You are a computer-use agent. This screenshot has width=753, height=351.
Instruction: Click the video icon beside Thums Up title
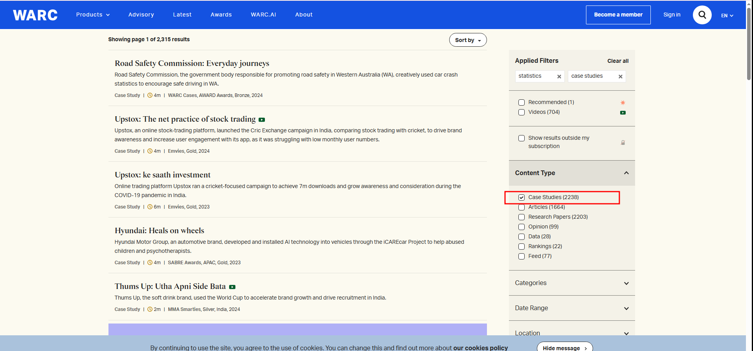coord(232,287)
